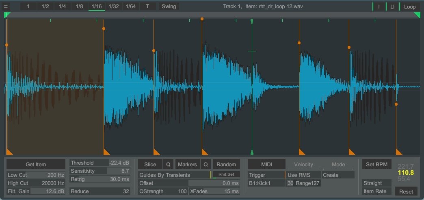Screen dimensions: 424x200
Task: Open the Create mode dropdown
Action: tap(338, 175)
